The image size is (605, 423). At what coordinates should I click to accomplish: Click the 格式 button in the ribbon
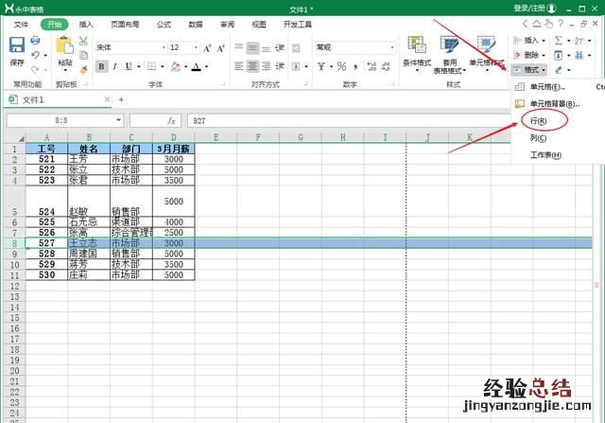pyautogui.click(x=529, y=70)
